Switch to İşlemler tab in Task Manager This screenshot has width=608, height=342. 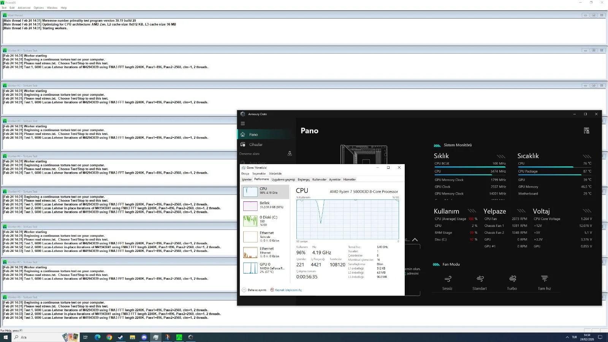pos(247,179)
